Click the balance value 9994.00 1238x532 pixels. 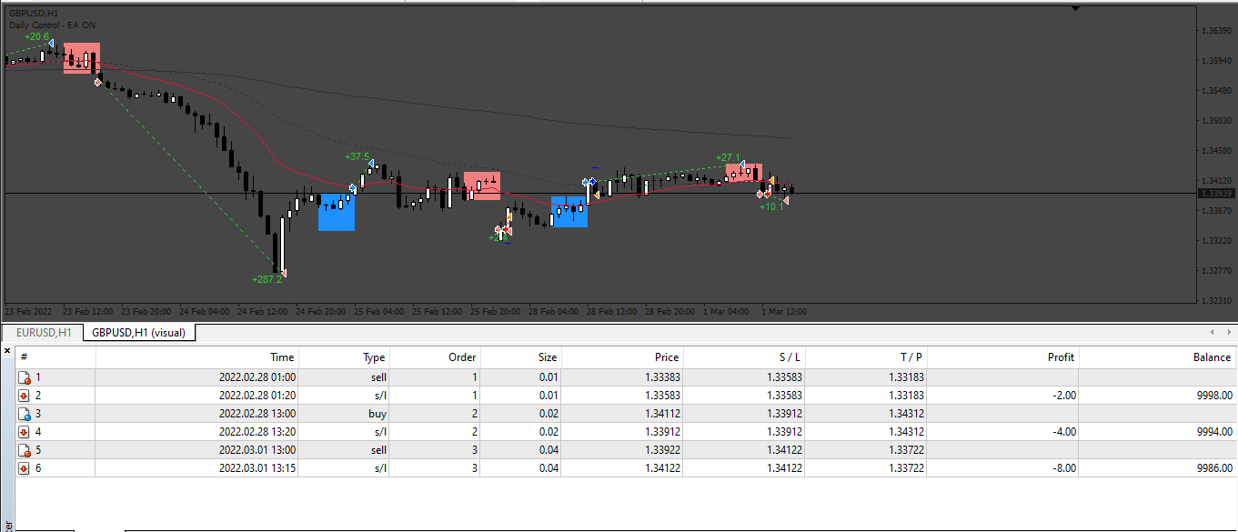[1214, 432]
